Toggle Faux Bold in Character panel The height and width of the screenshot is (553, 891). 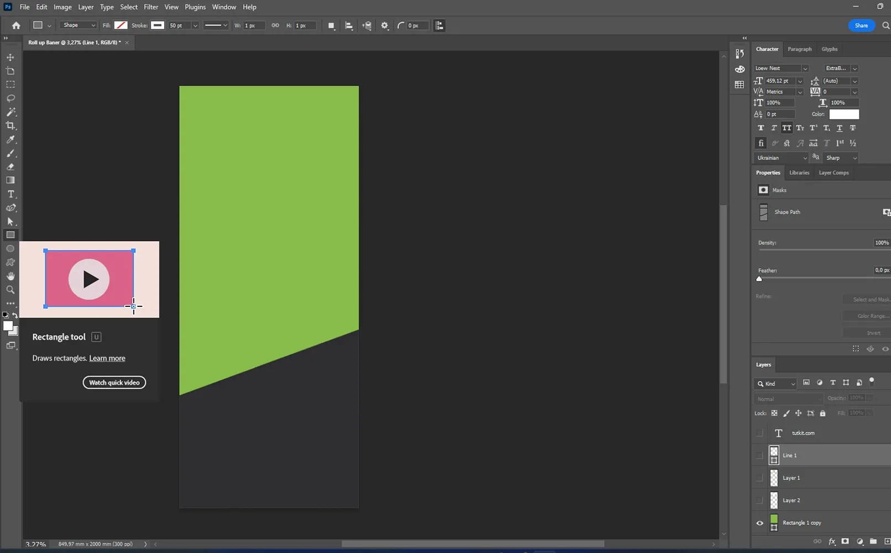click(761, 128)
